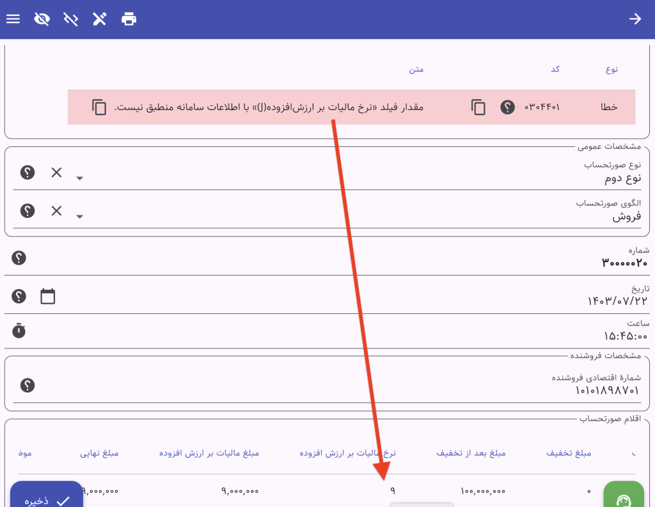Open help for شماره field
Screen dimensions: 655x507
[x=19, y=258]
